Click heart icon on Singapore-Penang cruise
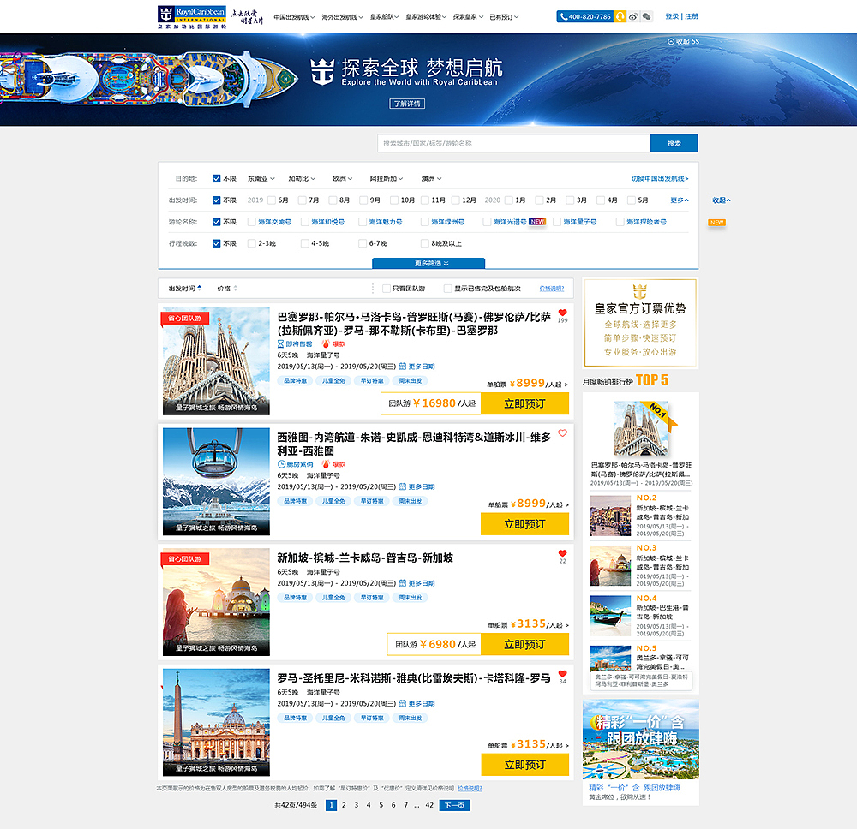The width and height of the screenshot is (857, 829). [x=562, y=553]
